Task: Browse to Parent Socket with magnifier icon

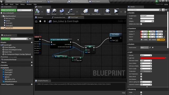Action: 150,47
